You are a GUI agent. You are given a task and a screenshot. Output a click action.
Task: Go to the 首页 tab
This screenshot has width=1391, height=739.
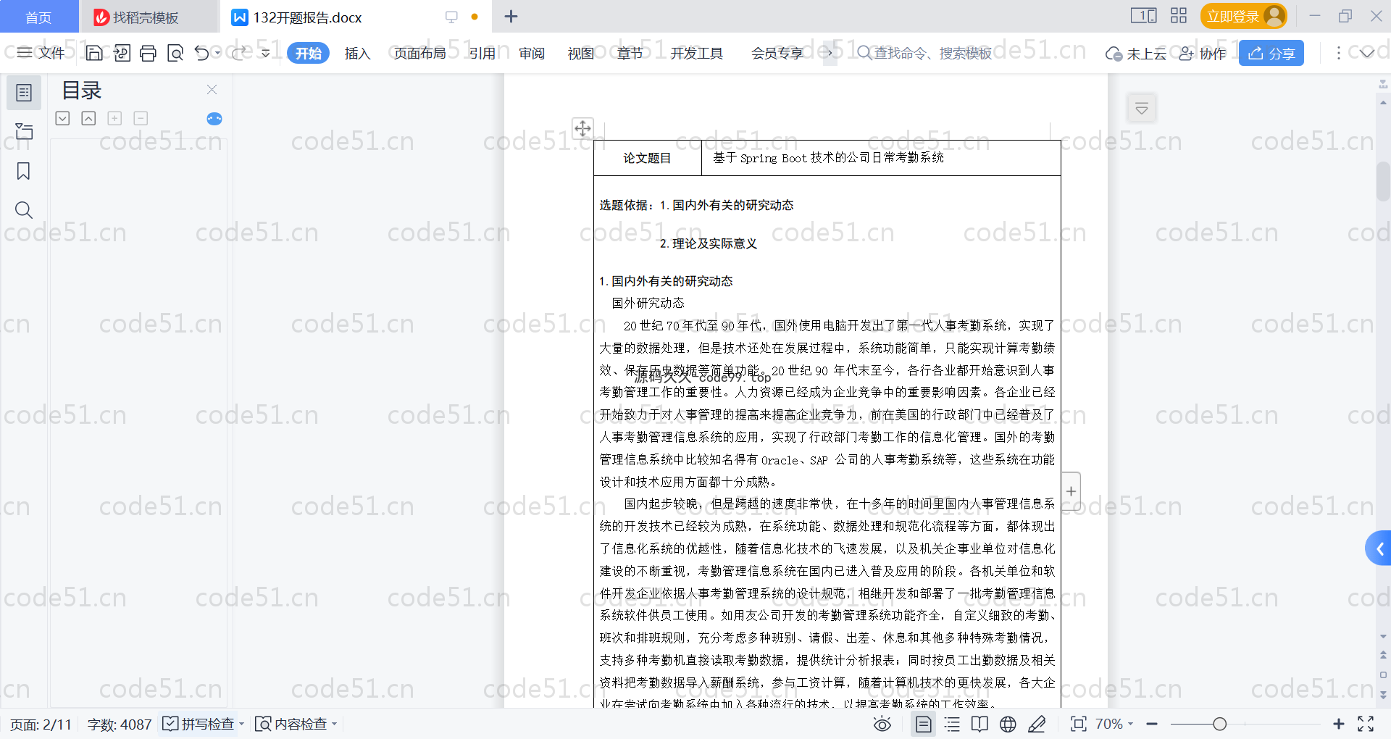[38, 17]
